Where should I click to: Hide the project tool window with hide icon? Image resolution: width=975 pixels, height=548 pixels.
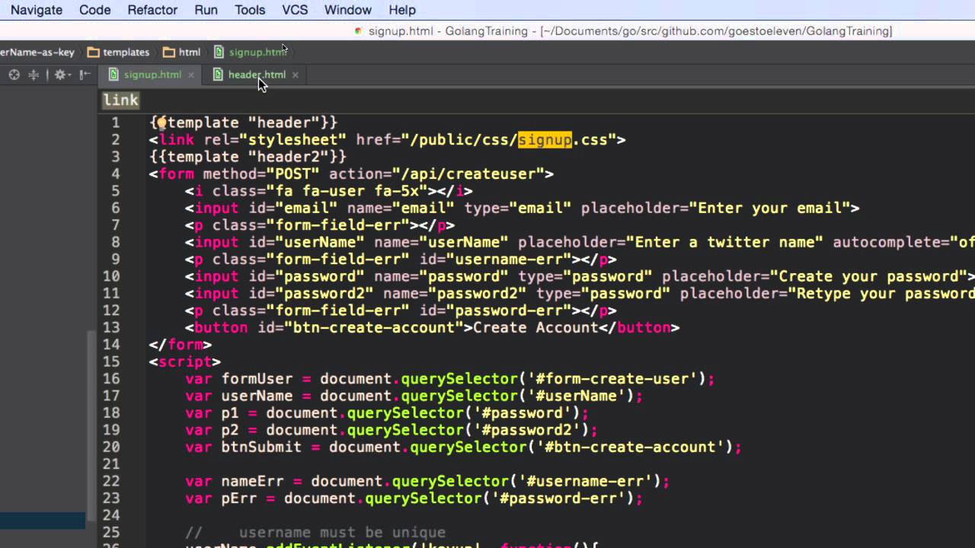(x=85, y=75)
